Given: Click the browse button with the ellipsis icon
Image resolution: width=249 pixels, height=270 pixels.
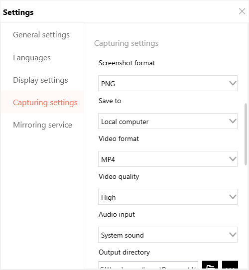Looking at the screenshot, I should pyautogui.click(x=230, y=265).
